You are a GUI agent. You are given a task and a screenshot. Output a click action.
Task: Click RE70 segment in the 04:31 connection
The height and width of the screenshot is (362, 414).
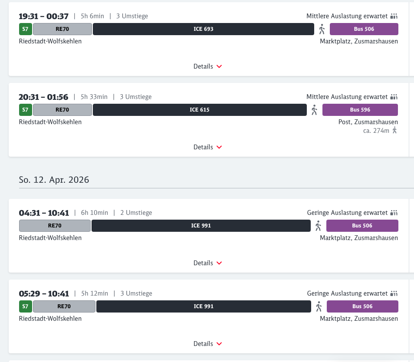pyautogui.click(x=55, y=226)
